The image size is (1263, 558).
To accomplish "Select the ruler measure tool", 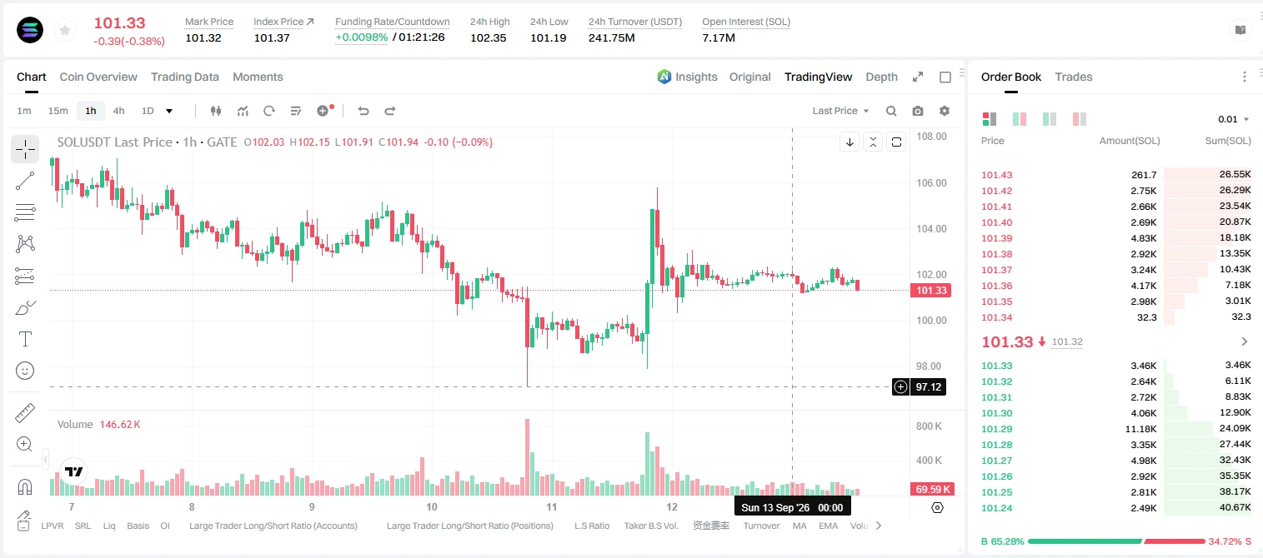I will (x=25, y=413).
